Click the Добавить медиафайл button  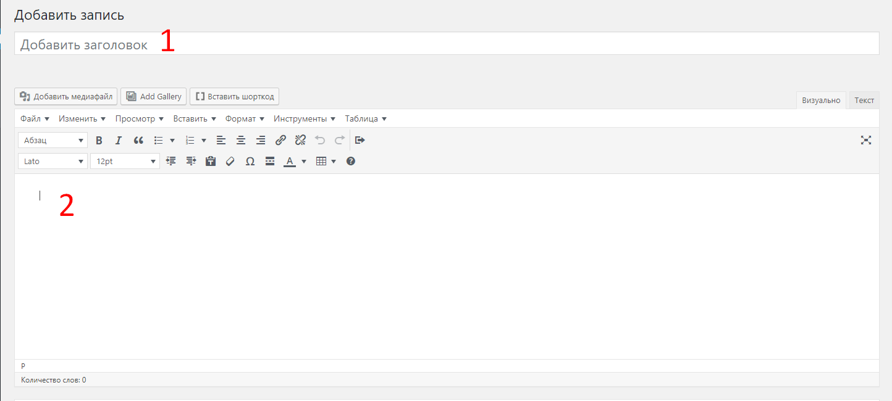click(65, 96)
